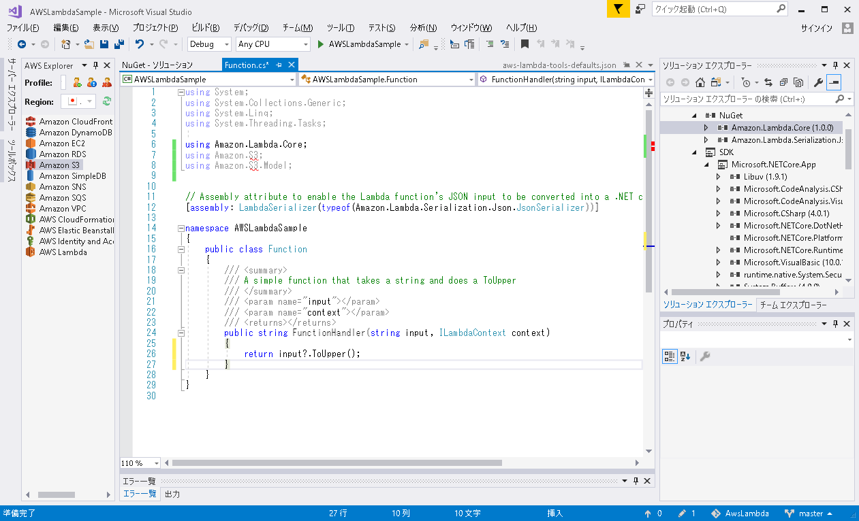
Task: Open the ビルド(B) menu
Action: point(205,27)
